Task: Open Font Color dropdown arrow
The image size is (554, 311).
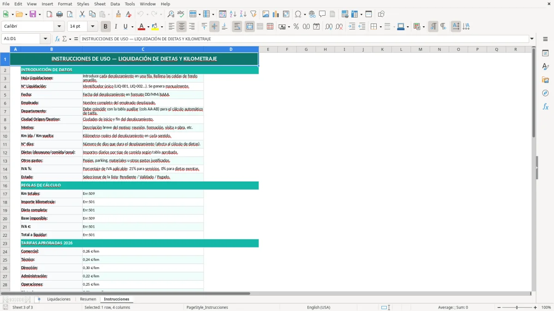Action: 148,27
